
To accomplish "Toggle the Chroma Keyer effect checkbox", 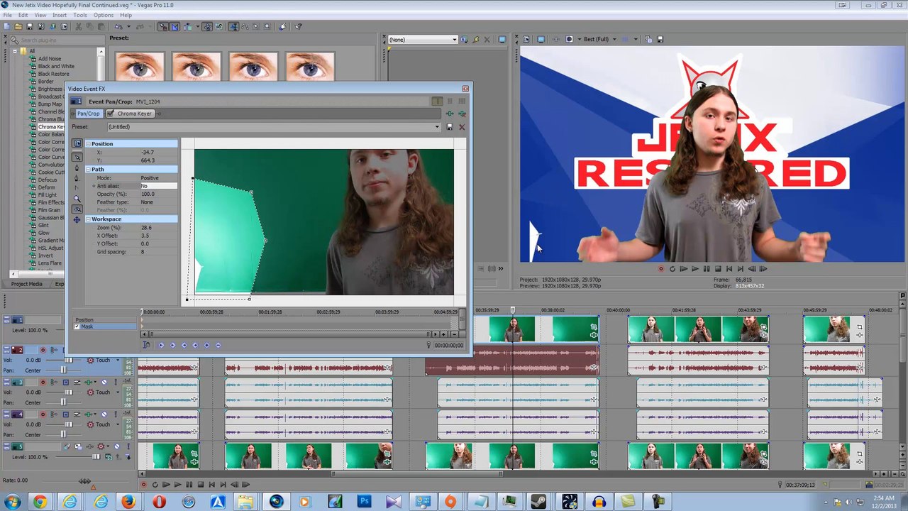I will 111,114.
